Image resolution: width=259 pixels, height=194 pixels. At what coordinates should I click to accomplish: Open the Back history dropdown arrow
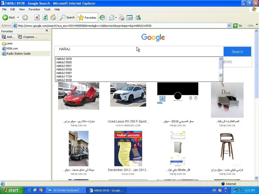pyautogui.click(x=18, y=17)
